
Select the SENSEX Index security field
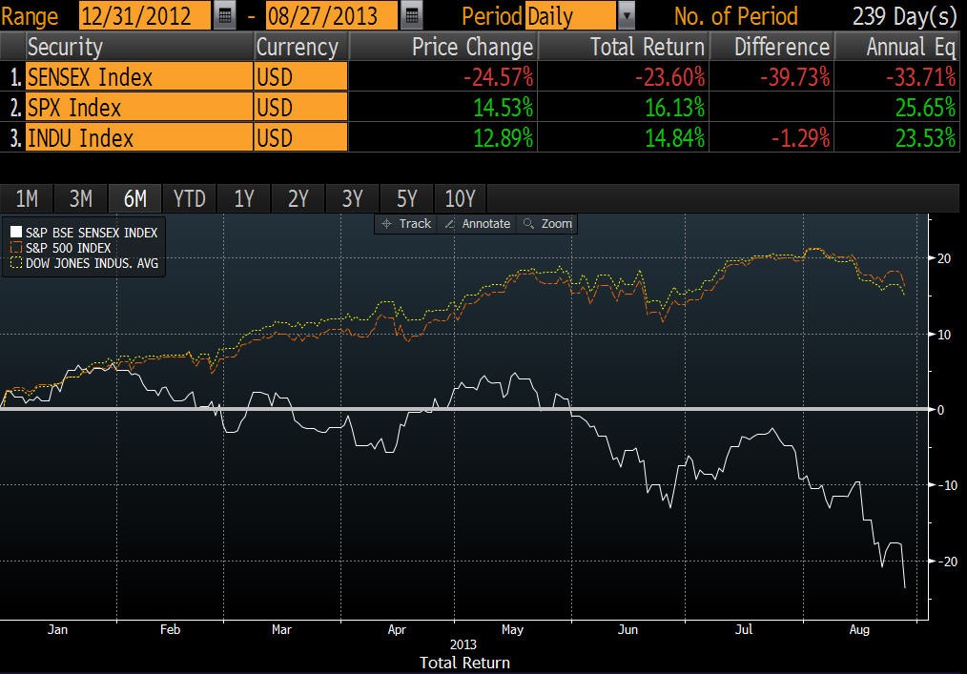(x=139, y=77)
